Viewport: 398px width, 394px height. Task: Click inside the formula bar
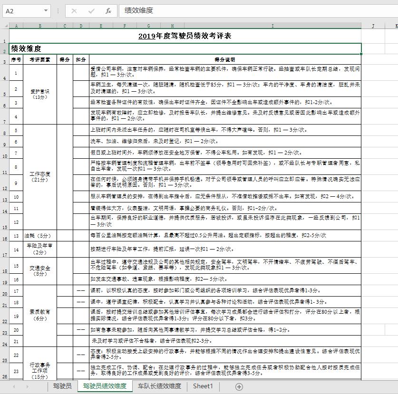(x=214, y=10)
